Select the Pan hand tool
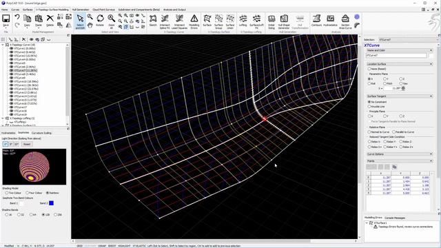 pyautogui.click(x=90, y=25)
